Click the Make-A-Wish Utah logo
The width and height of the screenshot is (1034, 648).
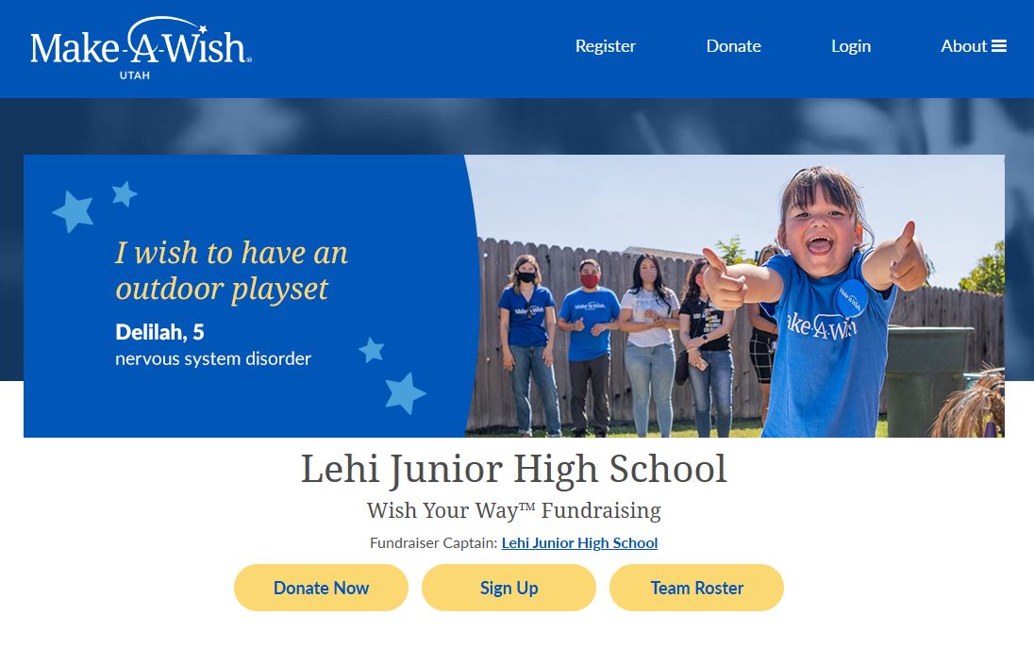click(x=141, y=49)
